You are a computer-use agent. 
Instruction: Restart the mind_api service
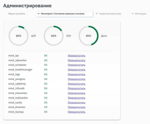coord(76,56)
